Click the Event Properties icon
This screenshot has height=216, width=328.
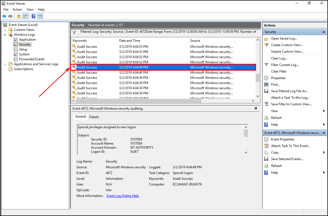pyautogui.click(x=266, y=139)
